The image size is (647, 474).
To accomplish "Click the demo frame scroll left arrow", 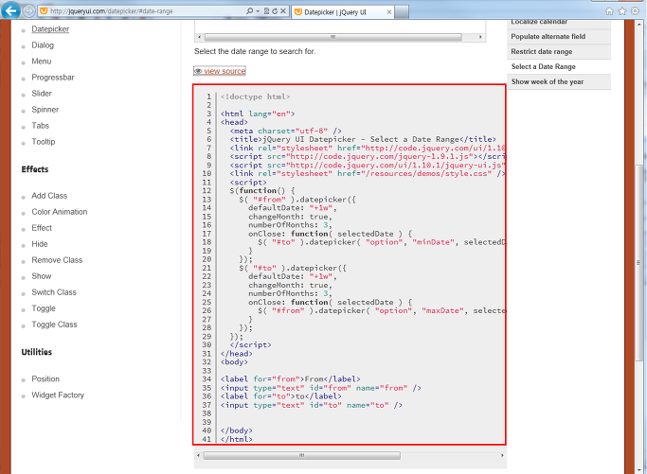I will pos(199,37).
